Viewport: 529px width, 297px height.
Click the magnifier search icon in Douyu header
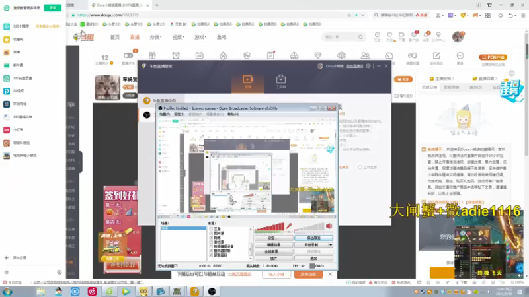pos(360,37)
